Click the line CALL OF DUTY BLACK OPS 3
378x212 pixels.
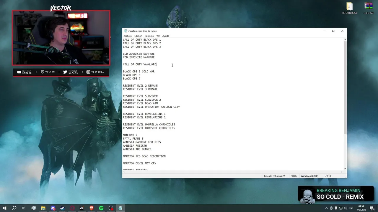(142, 47)
